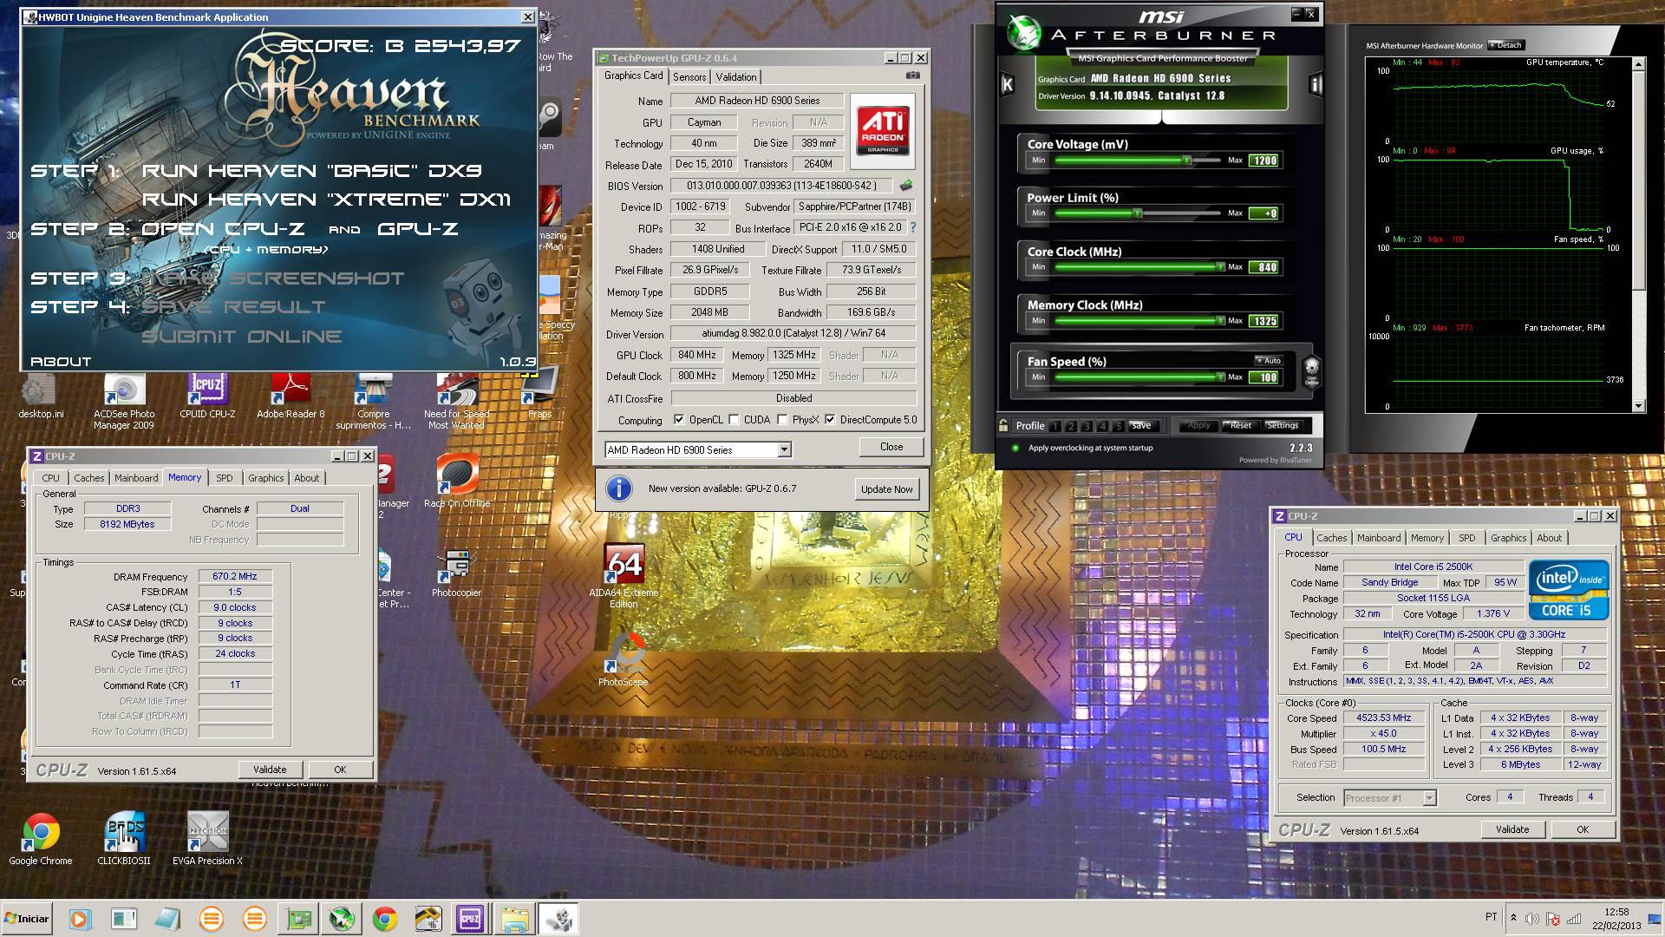Viewport: 1665px width, 937px height.
Task: Click Update Now in GPU-Z notification
Action: (x=886, y=489)
